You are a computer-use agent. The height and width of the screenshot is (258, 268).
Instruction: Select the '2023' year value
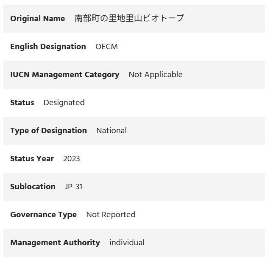coord(71,159)
